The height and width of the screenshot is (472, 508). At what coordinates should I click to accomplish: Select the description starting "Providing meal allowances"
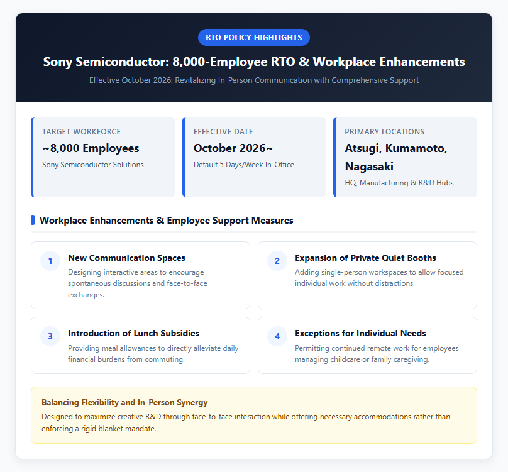click(x=153, y=354)
